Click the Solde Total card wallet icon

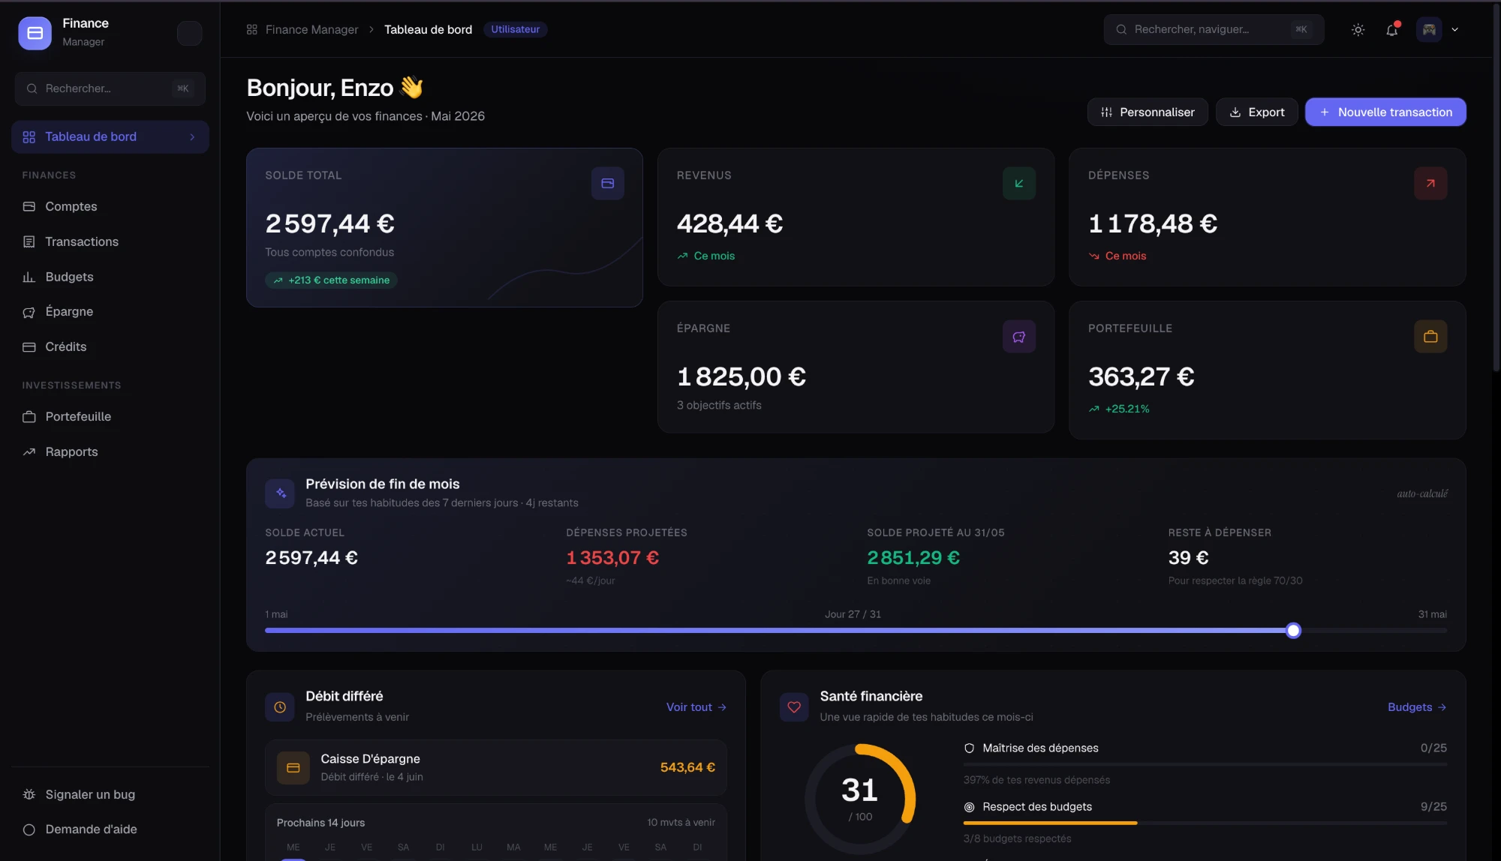(608, 183)
